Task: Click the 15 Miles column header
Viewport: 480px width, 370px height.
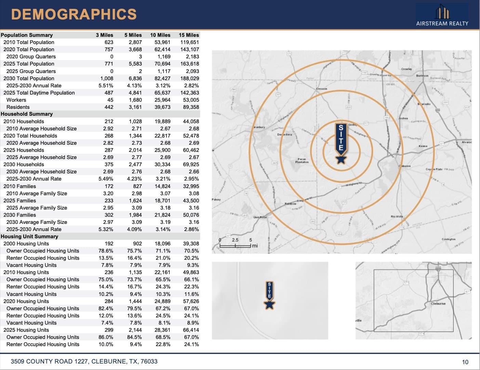Action: click(189, 35)
